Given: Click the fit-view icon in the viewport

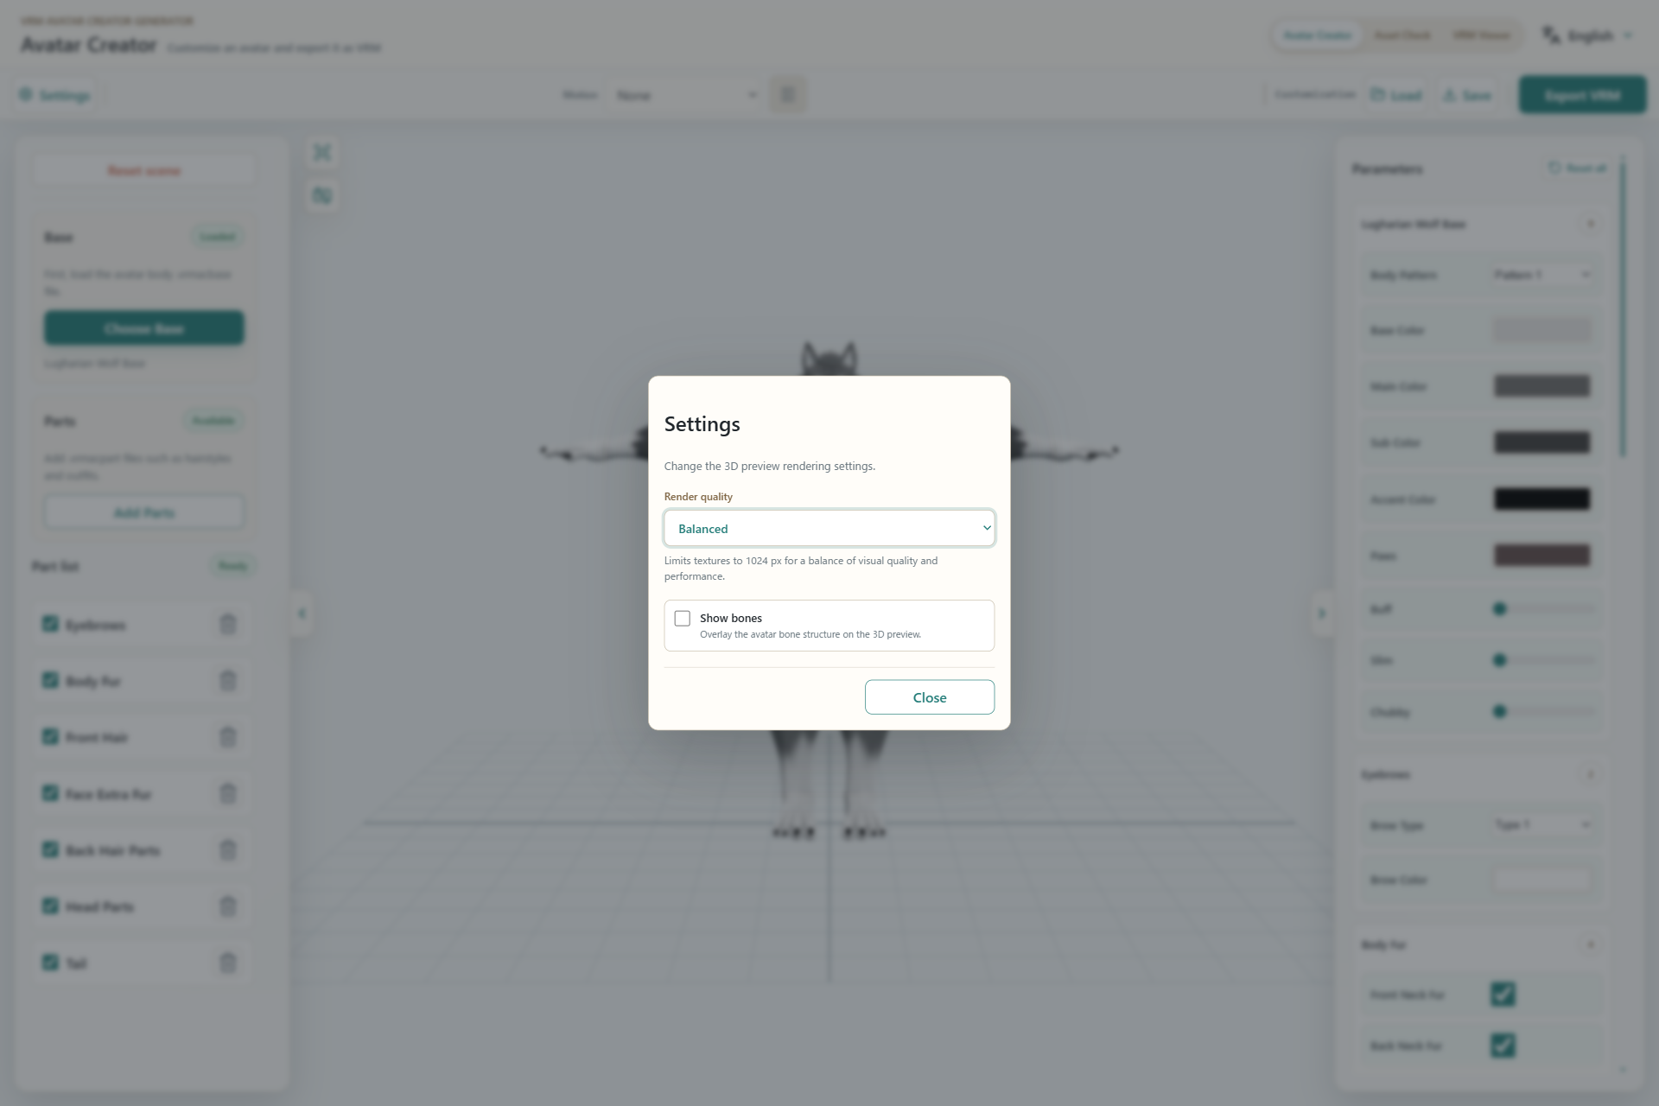Looking at the screenshot, I should tap(322, 153).
